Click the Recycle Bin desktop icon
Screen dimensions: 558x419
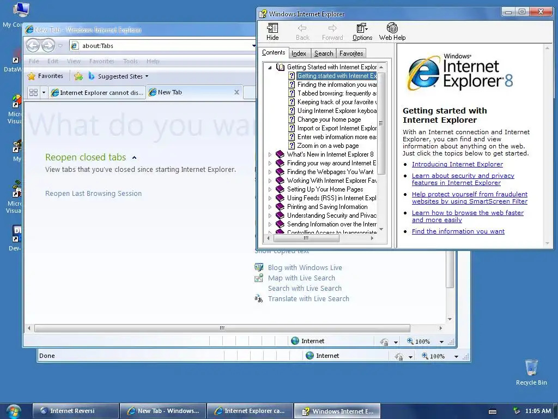531,372
